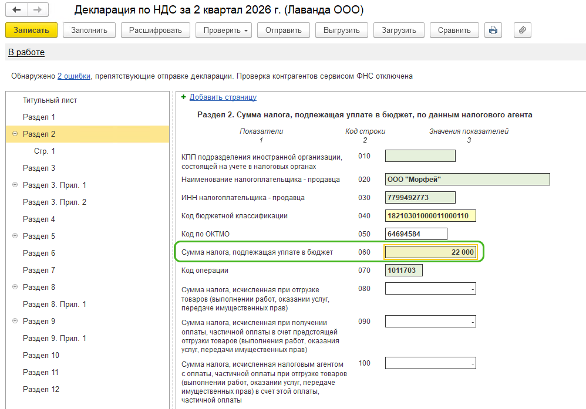Click the green plus add-page icon
The width and height of the screenshot is (586, 409).
[184, 97]
